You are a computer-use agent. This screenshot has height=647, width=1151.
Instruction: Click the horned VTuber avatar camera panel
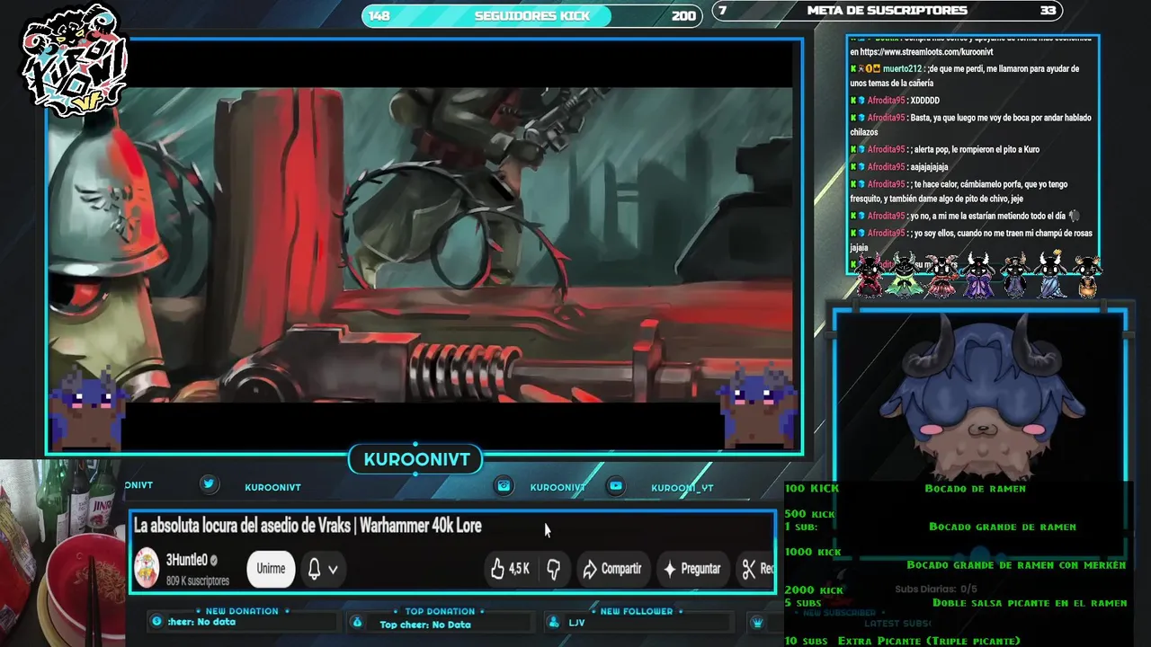tap(980, 400)
